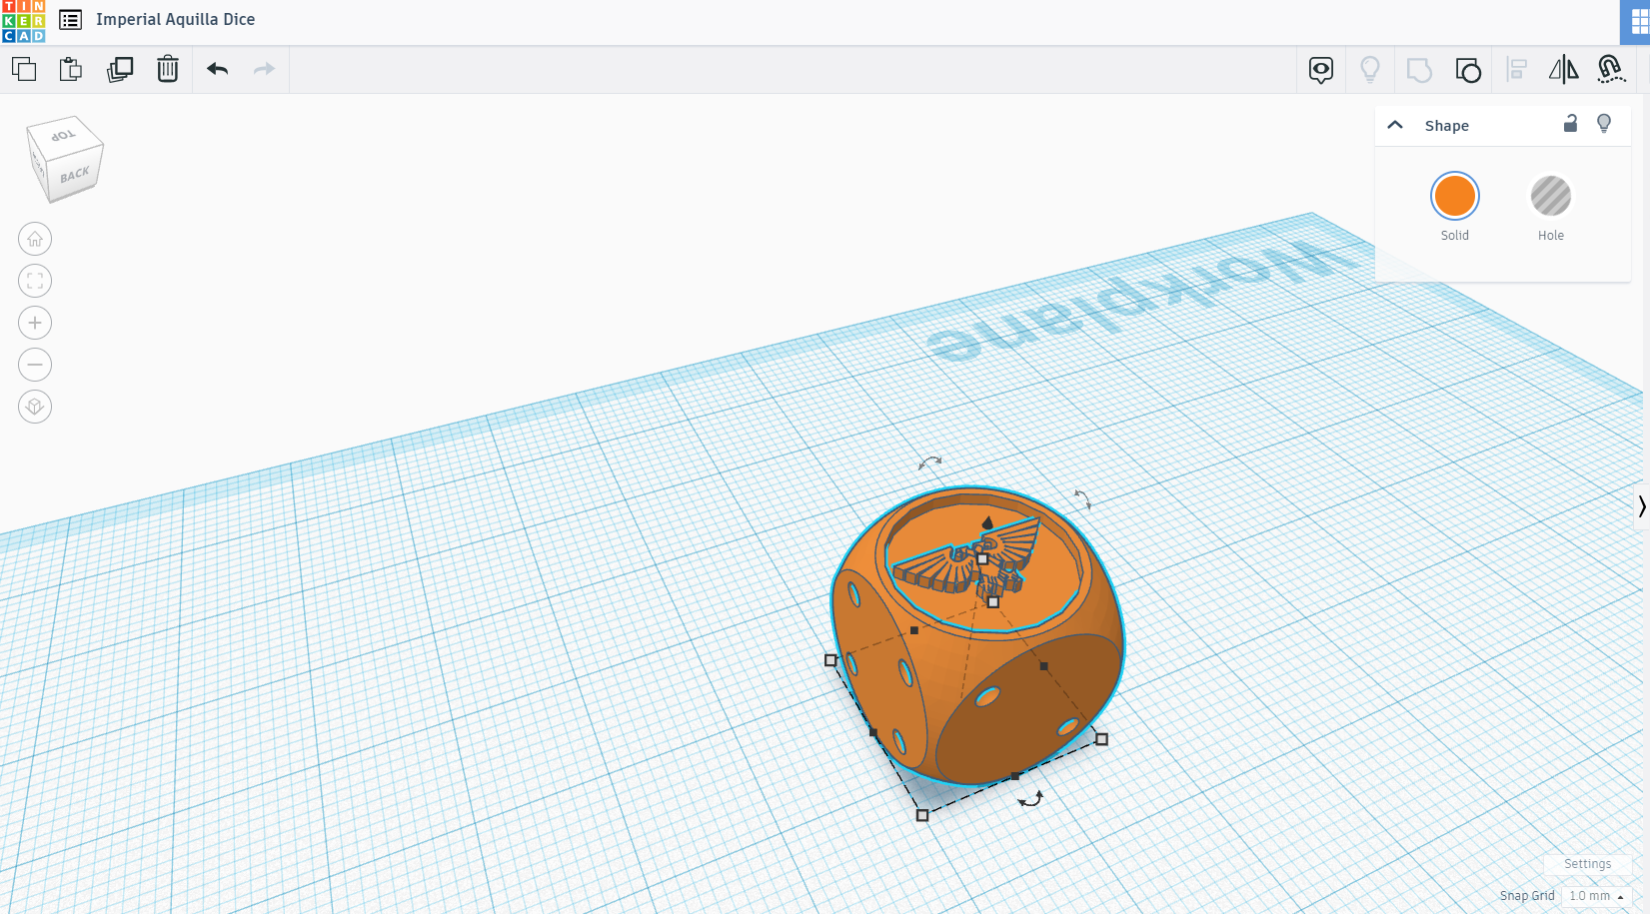The width and height of the screenshot is (1650, 914).
Task: Click the Ungroup shapes icon
Action: click(x=1468, y=70)
